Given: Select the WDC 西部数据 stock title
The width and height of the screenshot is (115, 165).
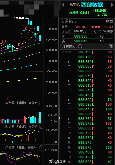Looking at the screenshot, I should (86, 5).
